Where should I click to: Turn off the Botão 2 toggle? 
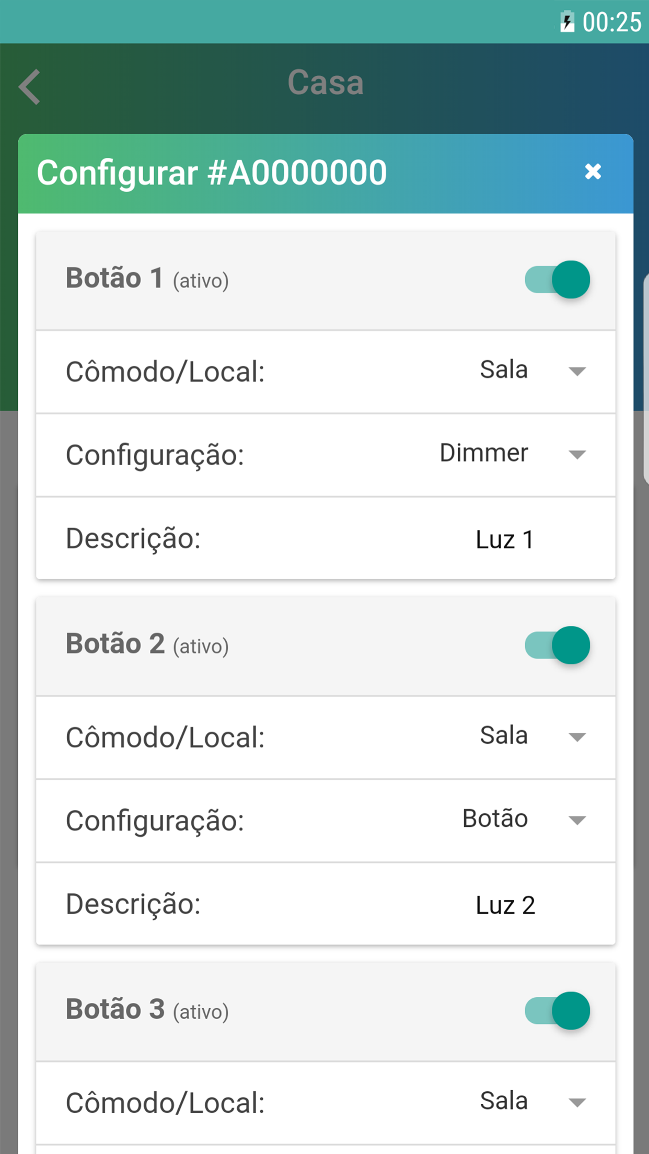(x=558, y=645)
